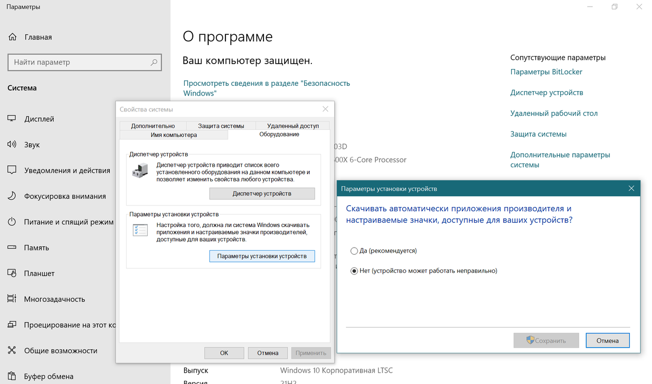Screen dimensions: 652x384
Task: Click the checklist icon in Параметры установки устройств group
Action: point(140,230)
